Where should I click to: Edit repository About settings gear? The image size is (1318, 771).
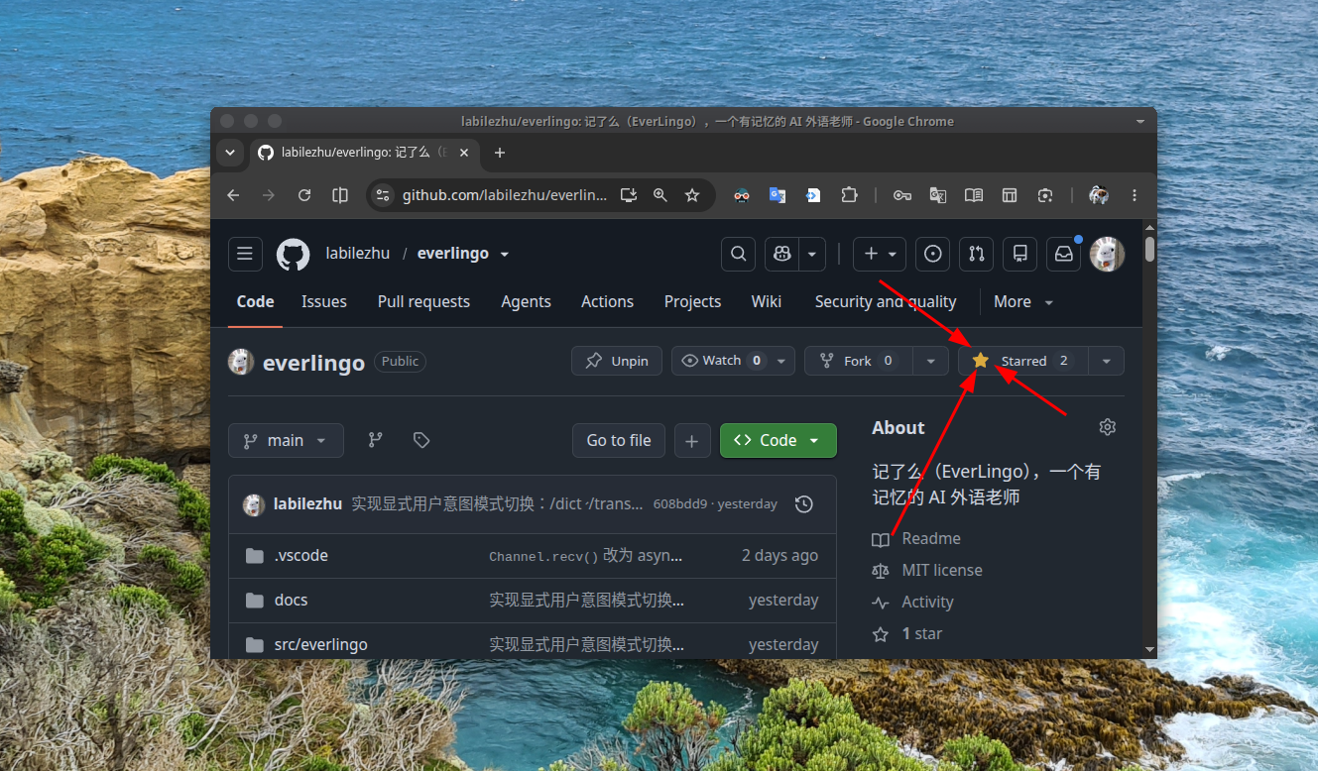1108,427
